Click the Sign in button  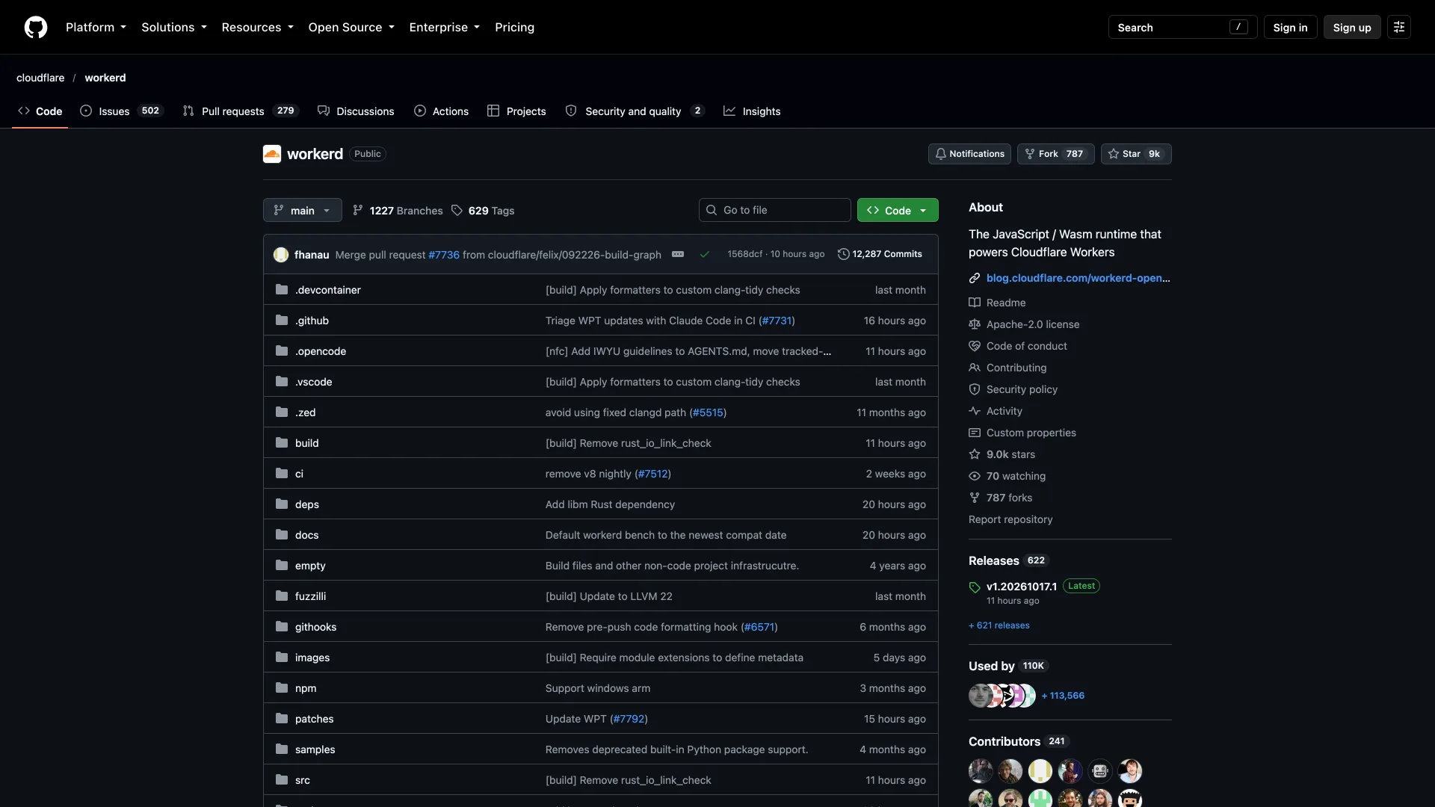(x=1290, y=28)
